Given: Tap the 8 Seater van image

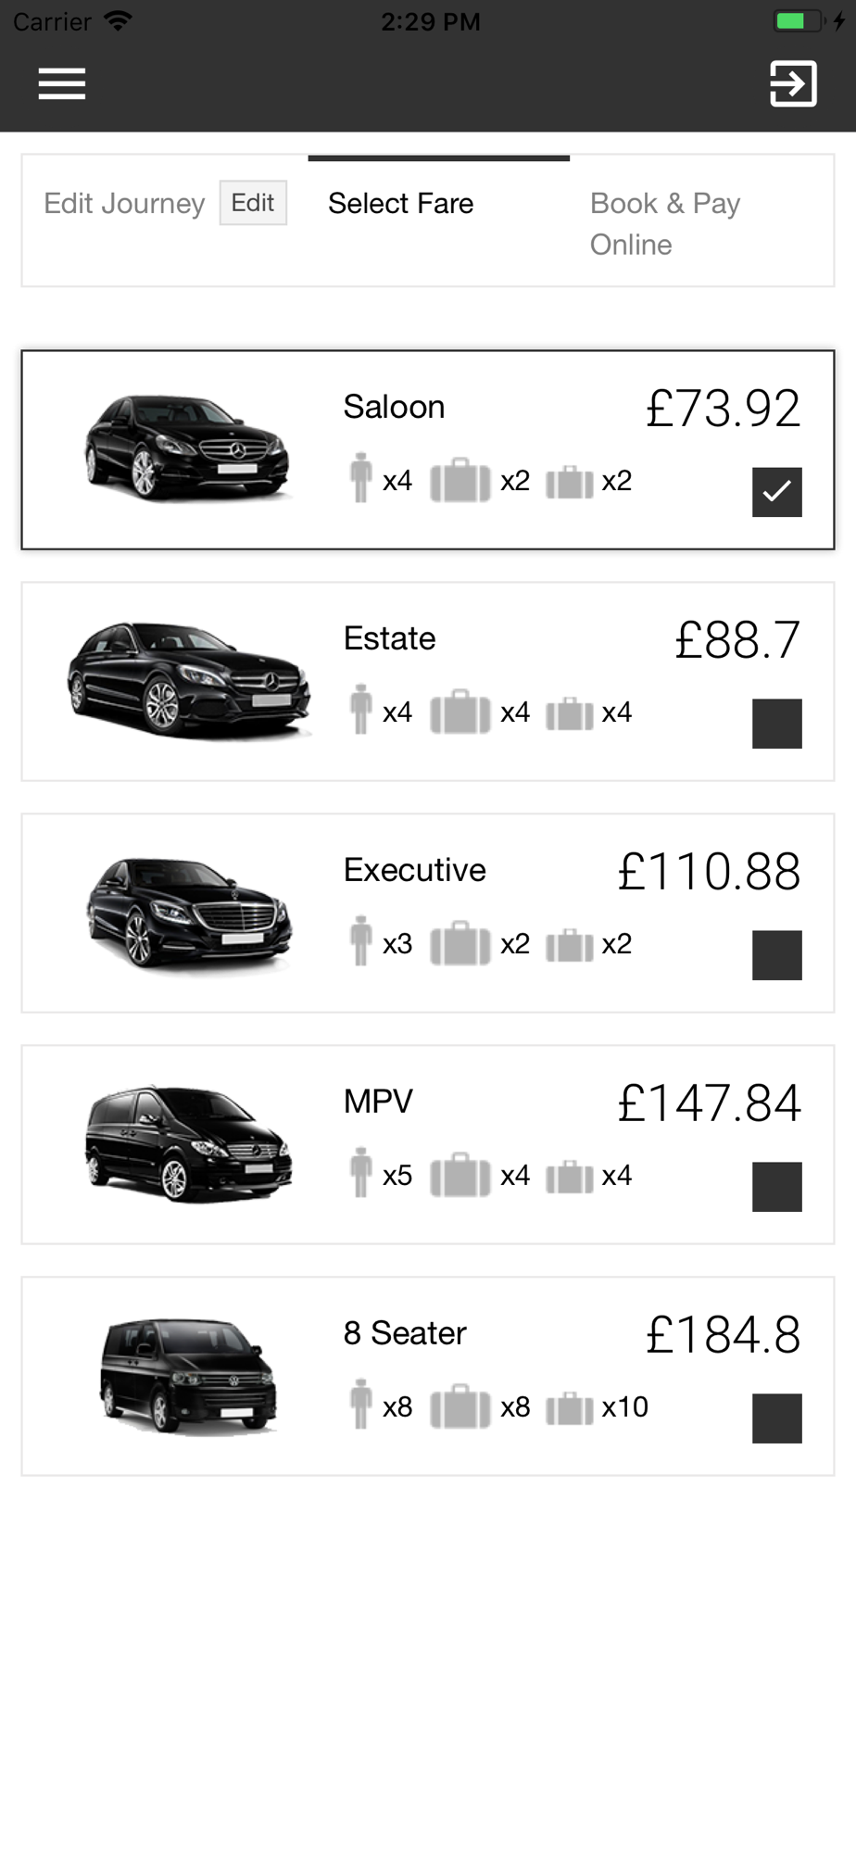Looking at the screenshot, I should pyautogui.click(x=188, y=1375).
